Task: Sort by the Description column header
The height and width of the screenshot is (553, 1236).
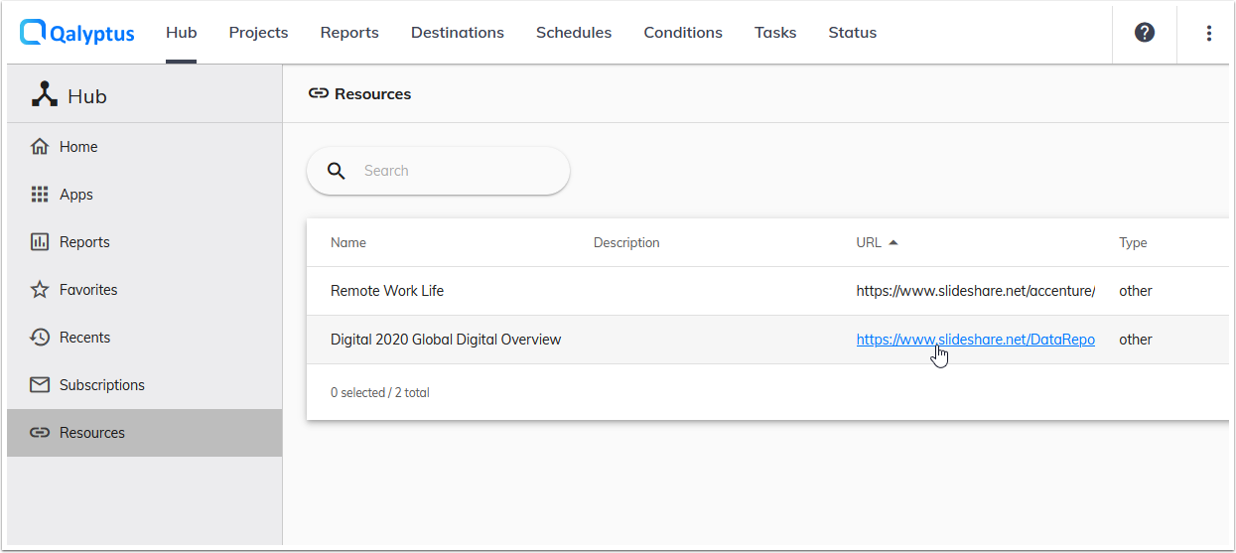Action: pyautogui.click(x=626, y=242)
